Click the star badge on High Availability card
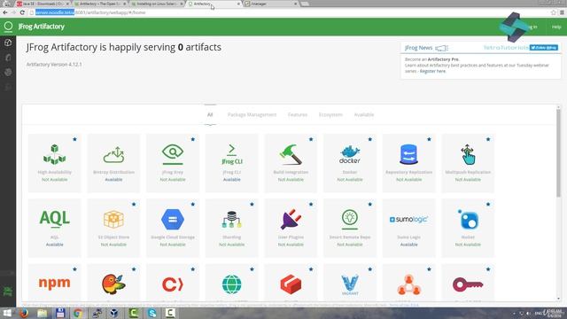The width and height of the screenshot is (567, 319). pyautogui.click(x=74, y=139)
